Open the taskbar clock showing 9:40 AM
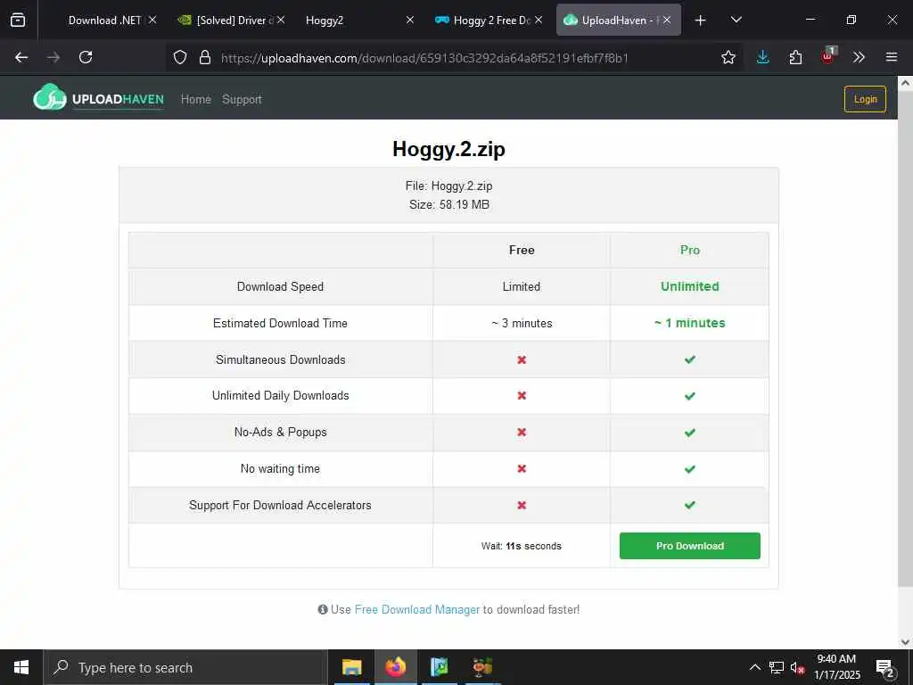The width and height of the screenshot is (913, 685). [x=836, y=667]
